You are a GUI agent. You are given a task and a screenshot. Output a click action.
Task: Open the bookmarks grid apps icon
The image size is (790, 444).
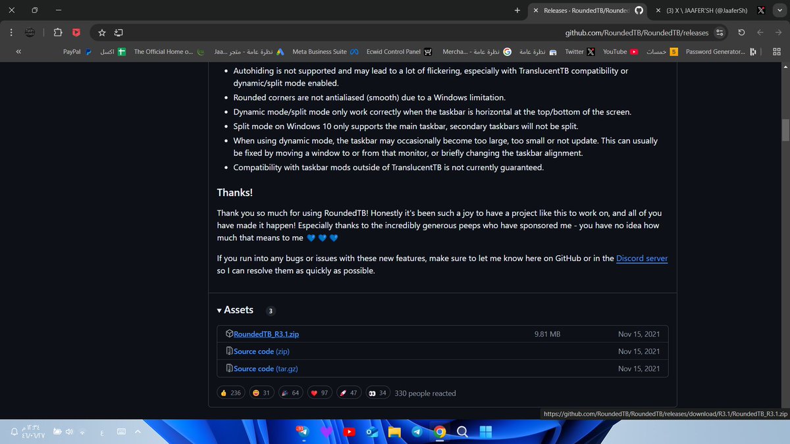(x=776, y=52)
